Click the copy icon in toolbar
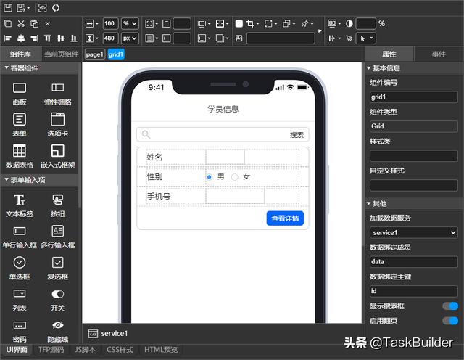Screen dimensions: 464x360 coord(8,23)
